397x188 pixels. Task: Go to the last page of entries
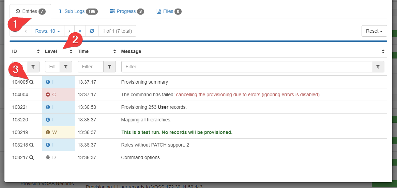tap(80, 31)
